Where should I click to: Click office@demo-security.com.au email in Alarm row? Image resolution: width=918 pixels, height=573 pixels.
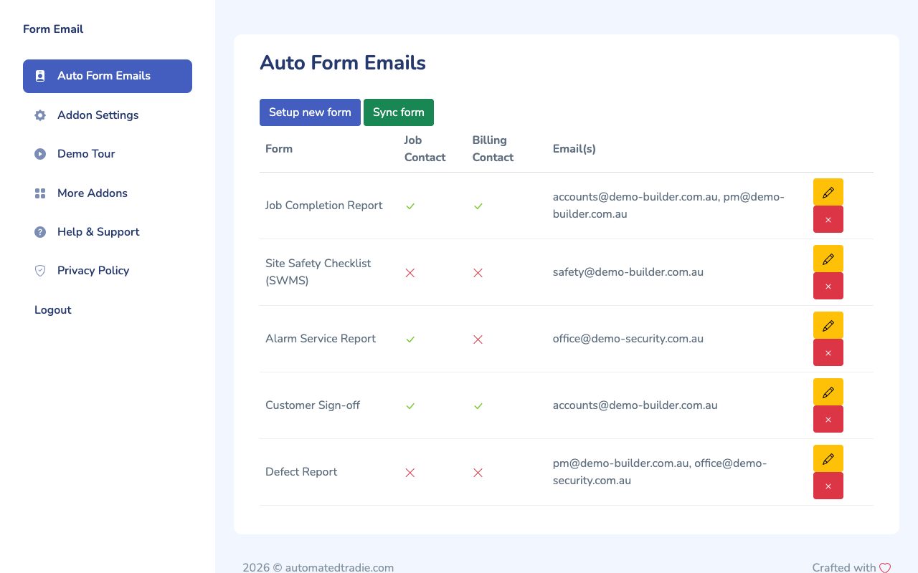pyautogui.click(x=628, y=339)
